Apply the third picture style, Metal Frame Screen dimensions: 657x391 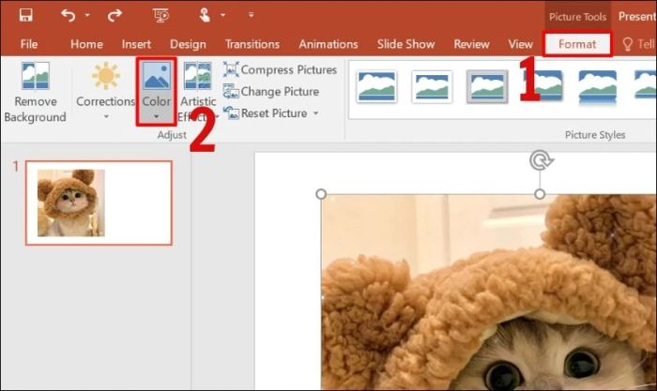pos(487,86)
